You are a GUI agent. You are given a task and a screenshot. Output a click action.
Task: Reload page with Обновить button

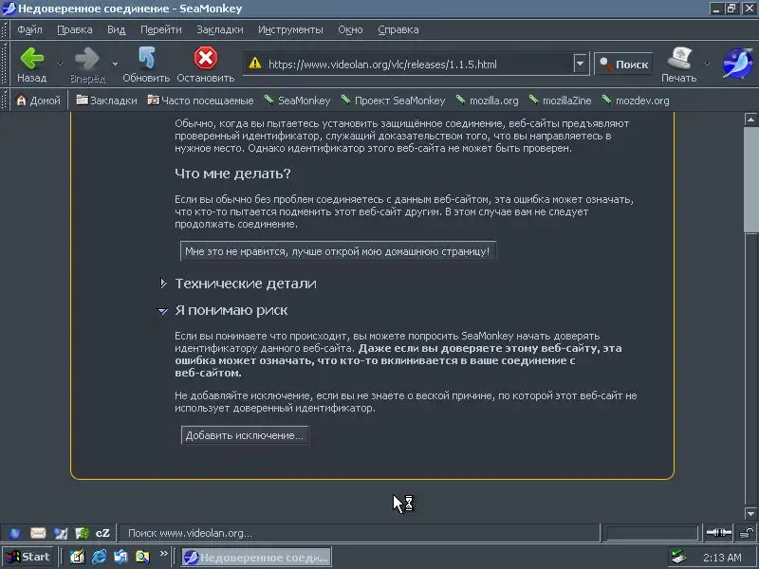tap(146, 64)
